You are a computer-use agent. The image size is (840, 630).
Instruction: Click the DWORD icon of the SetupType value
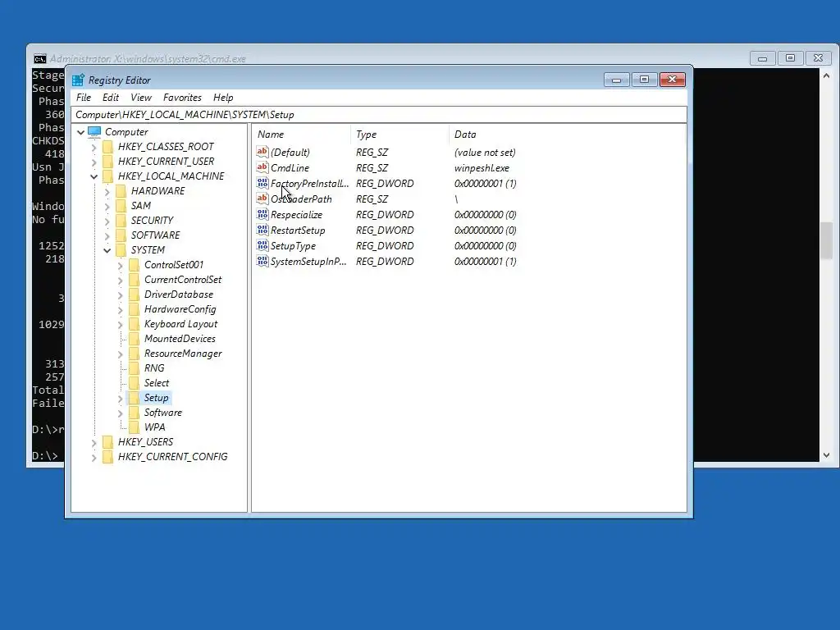tap(262, 245)
